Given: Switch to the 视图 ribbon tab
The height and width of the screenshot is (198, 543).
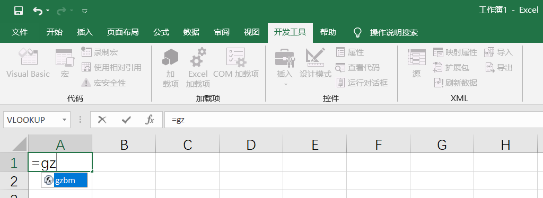Looking at the screenshot, I should tap(252, 32).
